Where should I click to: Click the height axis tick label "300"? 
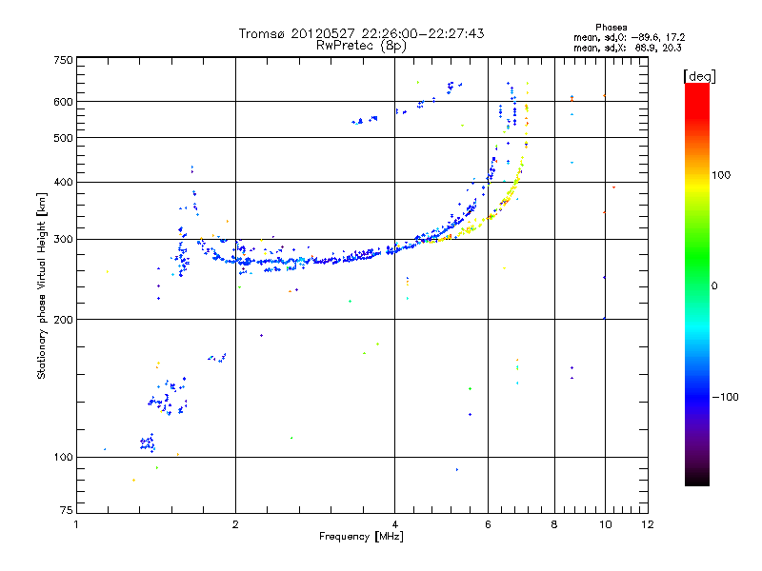(x=63, y=239)
